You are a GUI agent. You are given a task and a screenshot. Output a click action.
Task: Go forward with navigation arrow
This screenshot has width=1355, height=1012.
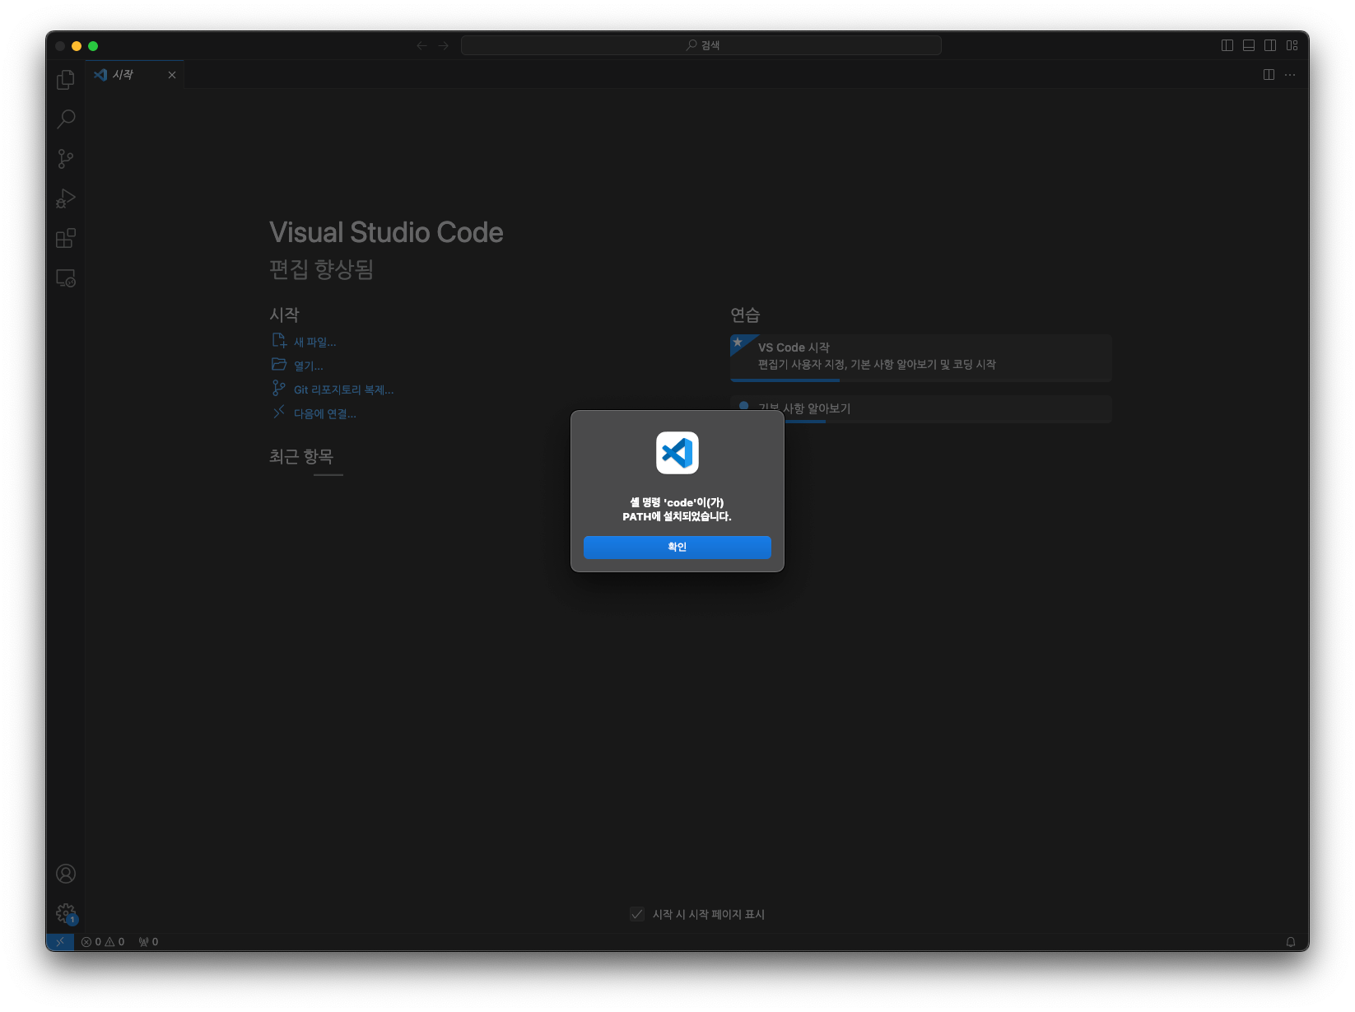444,45
